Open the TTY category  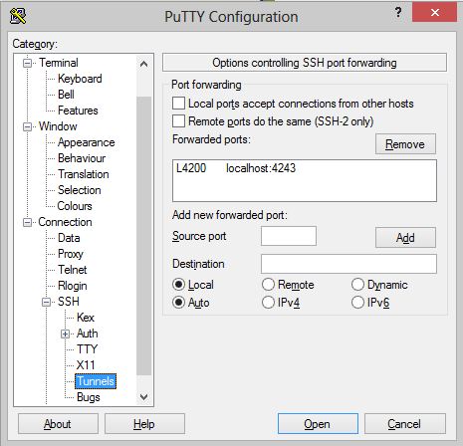click(x=87, y=349)
